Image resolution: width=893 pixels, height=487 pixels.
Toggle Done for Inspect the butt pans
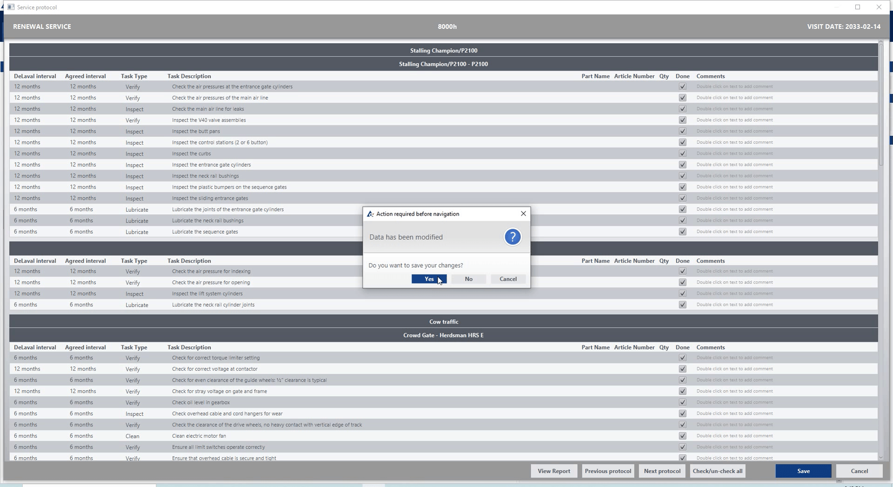click(683, 131)
